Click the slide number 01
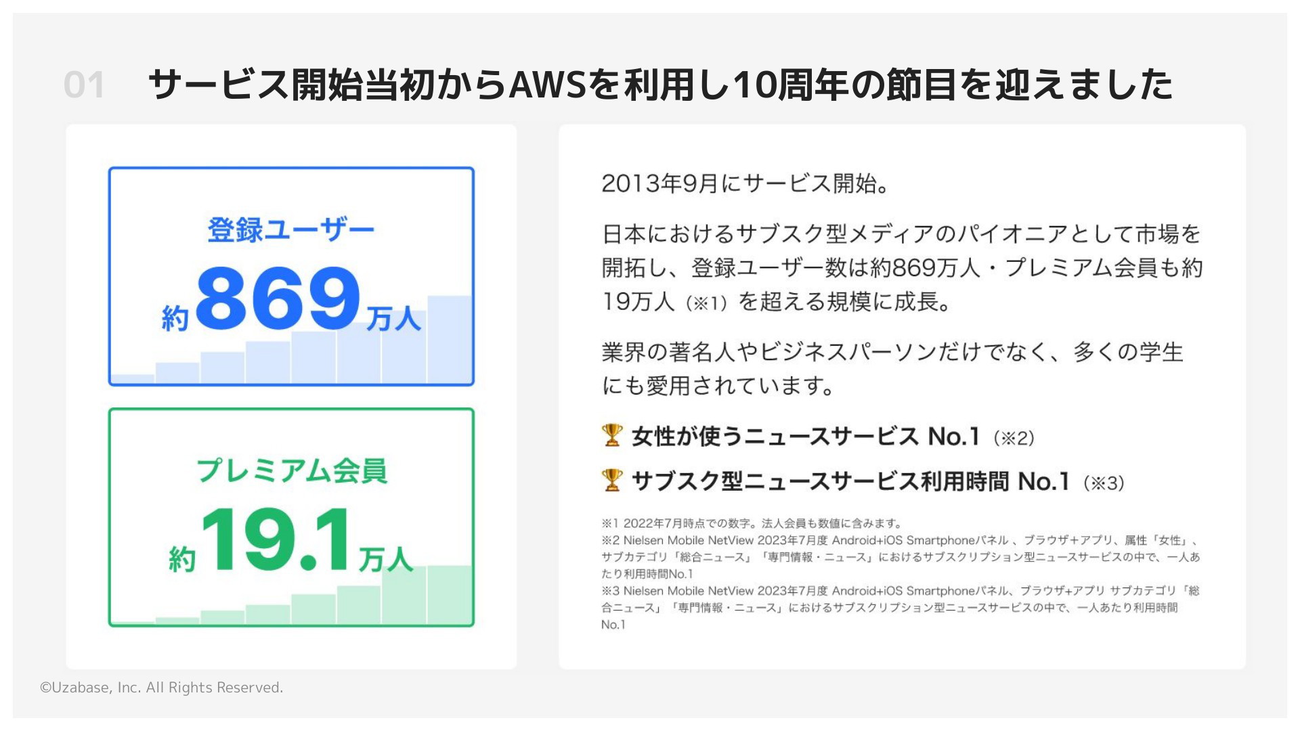This screenshot has height=731, width=1300. point(84,85)
